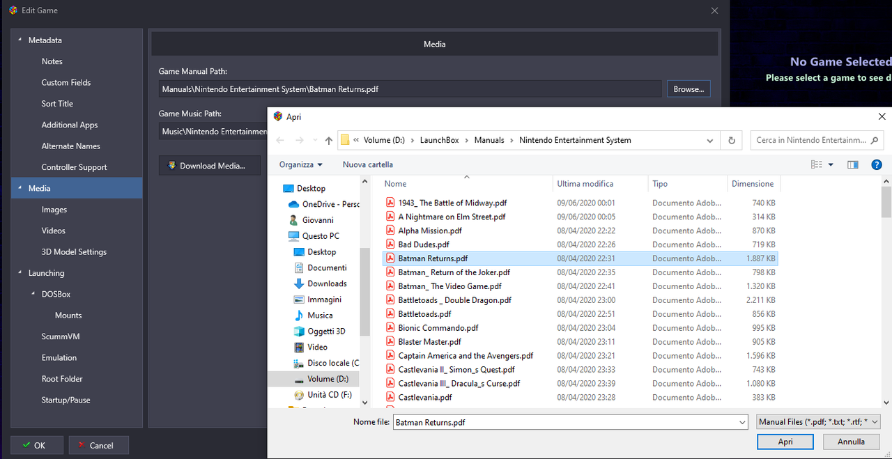Open the Additional Apps page
Viewport: 892px width, 459px height.
70,125
